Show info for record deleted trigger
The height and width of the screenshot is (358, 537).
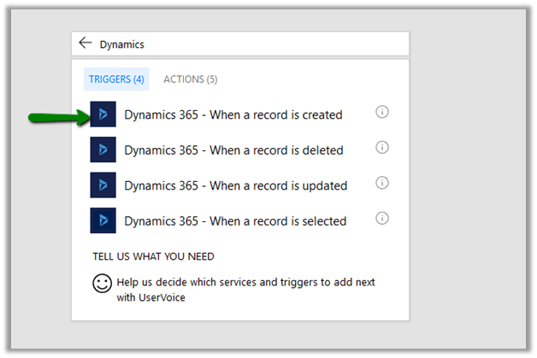tap(382, 148)
